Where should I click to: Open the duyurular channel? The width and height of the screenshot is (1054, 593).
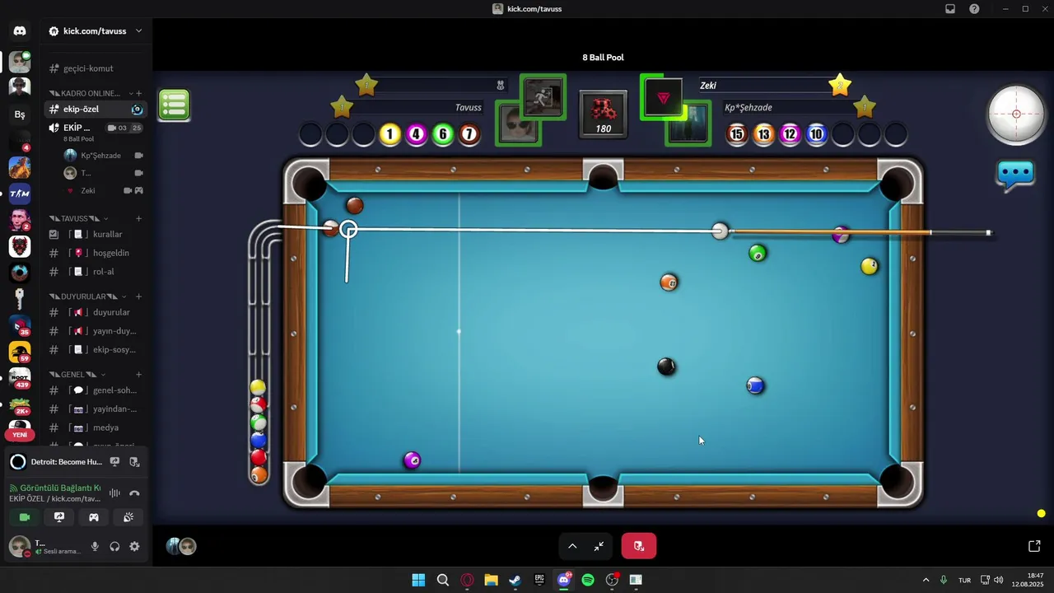tap(96, 312)
